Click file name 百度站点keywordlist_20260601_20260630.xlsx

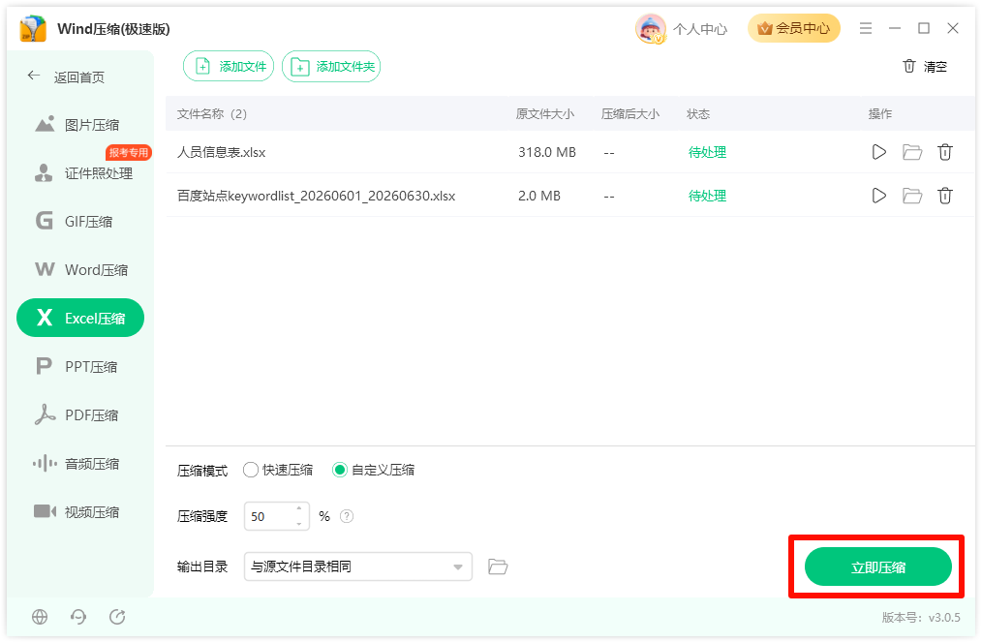click(317, 196)
